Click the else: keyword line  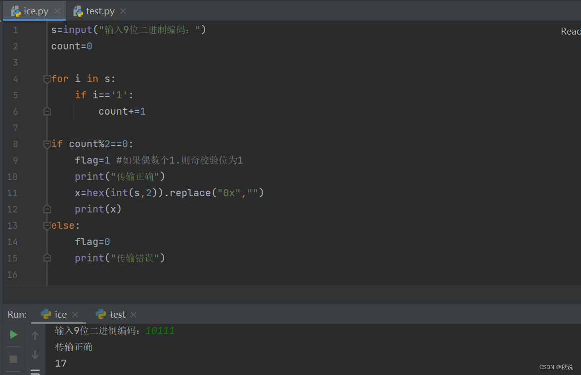tap(65, 225)
